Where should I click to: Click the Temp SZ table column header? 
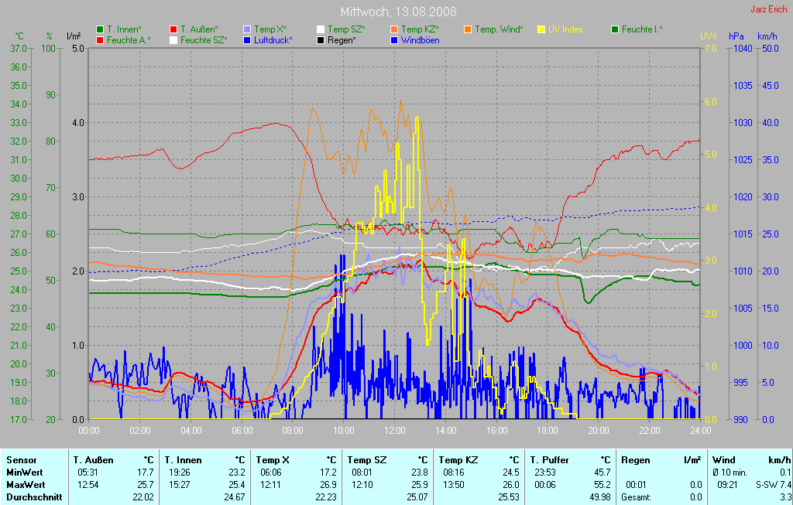(x=366, y=461)
